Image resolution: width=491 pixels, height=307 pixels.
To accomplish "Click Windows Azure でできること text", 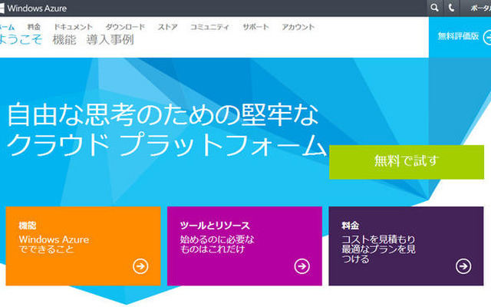I will pyautogui.click(x=54, y=244).
